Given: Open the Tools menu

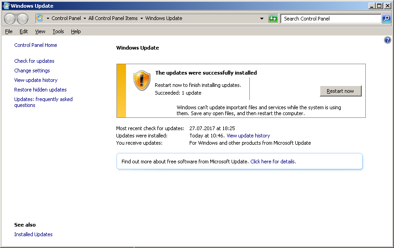Looking at the screenshot, I should [x=58, y=31].
